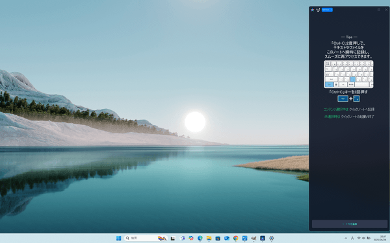Select the blue tag label in the note panel header
This screenshot has height=243, width=390.
[x=327, y=10]
